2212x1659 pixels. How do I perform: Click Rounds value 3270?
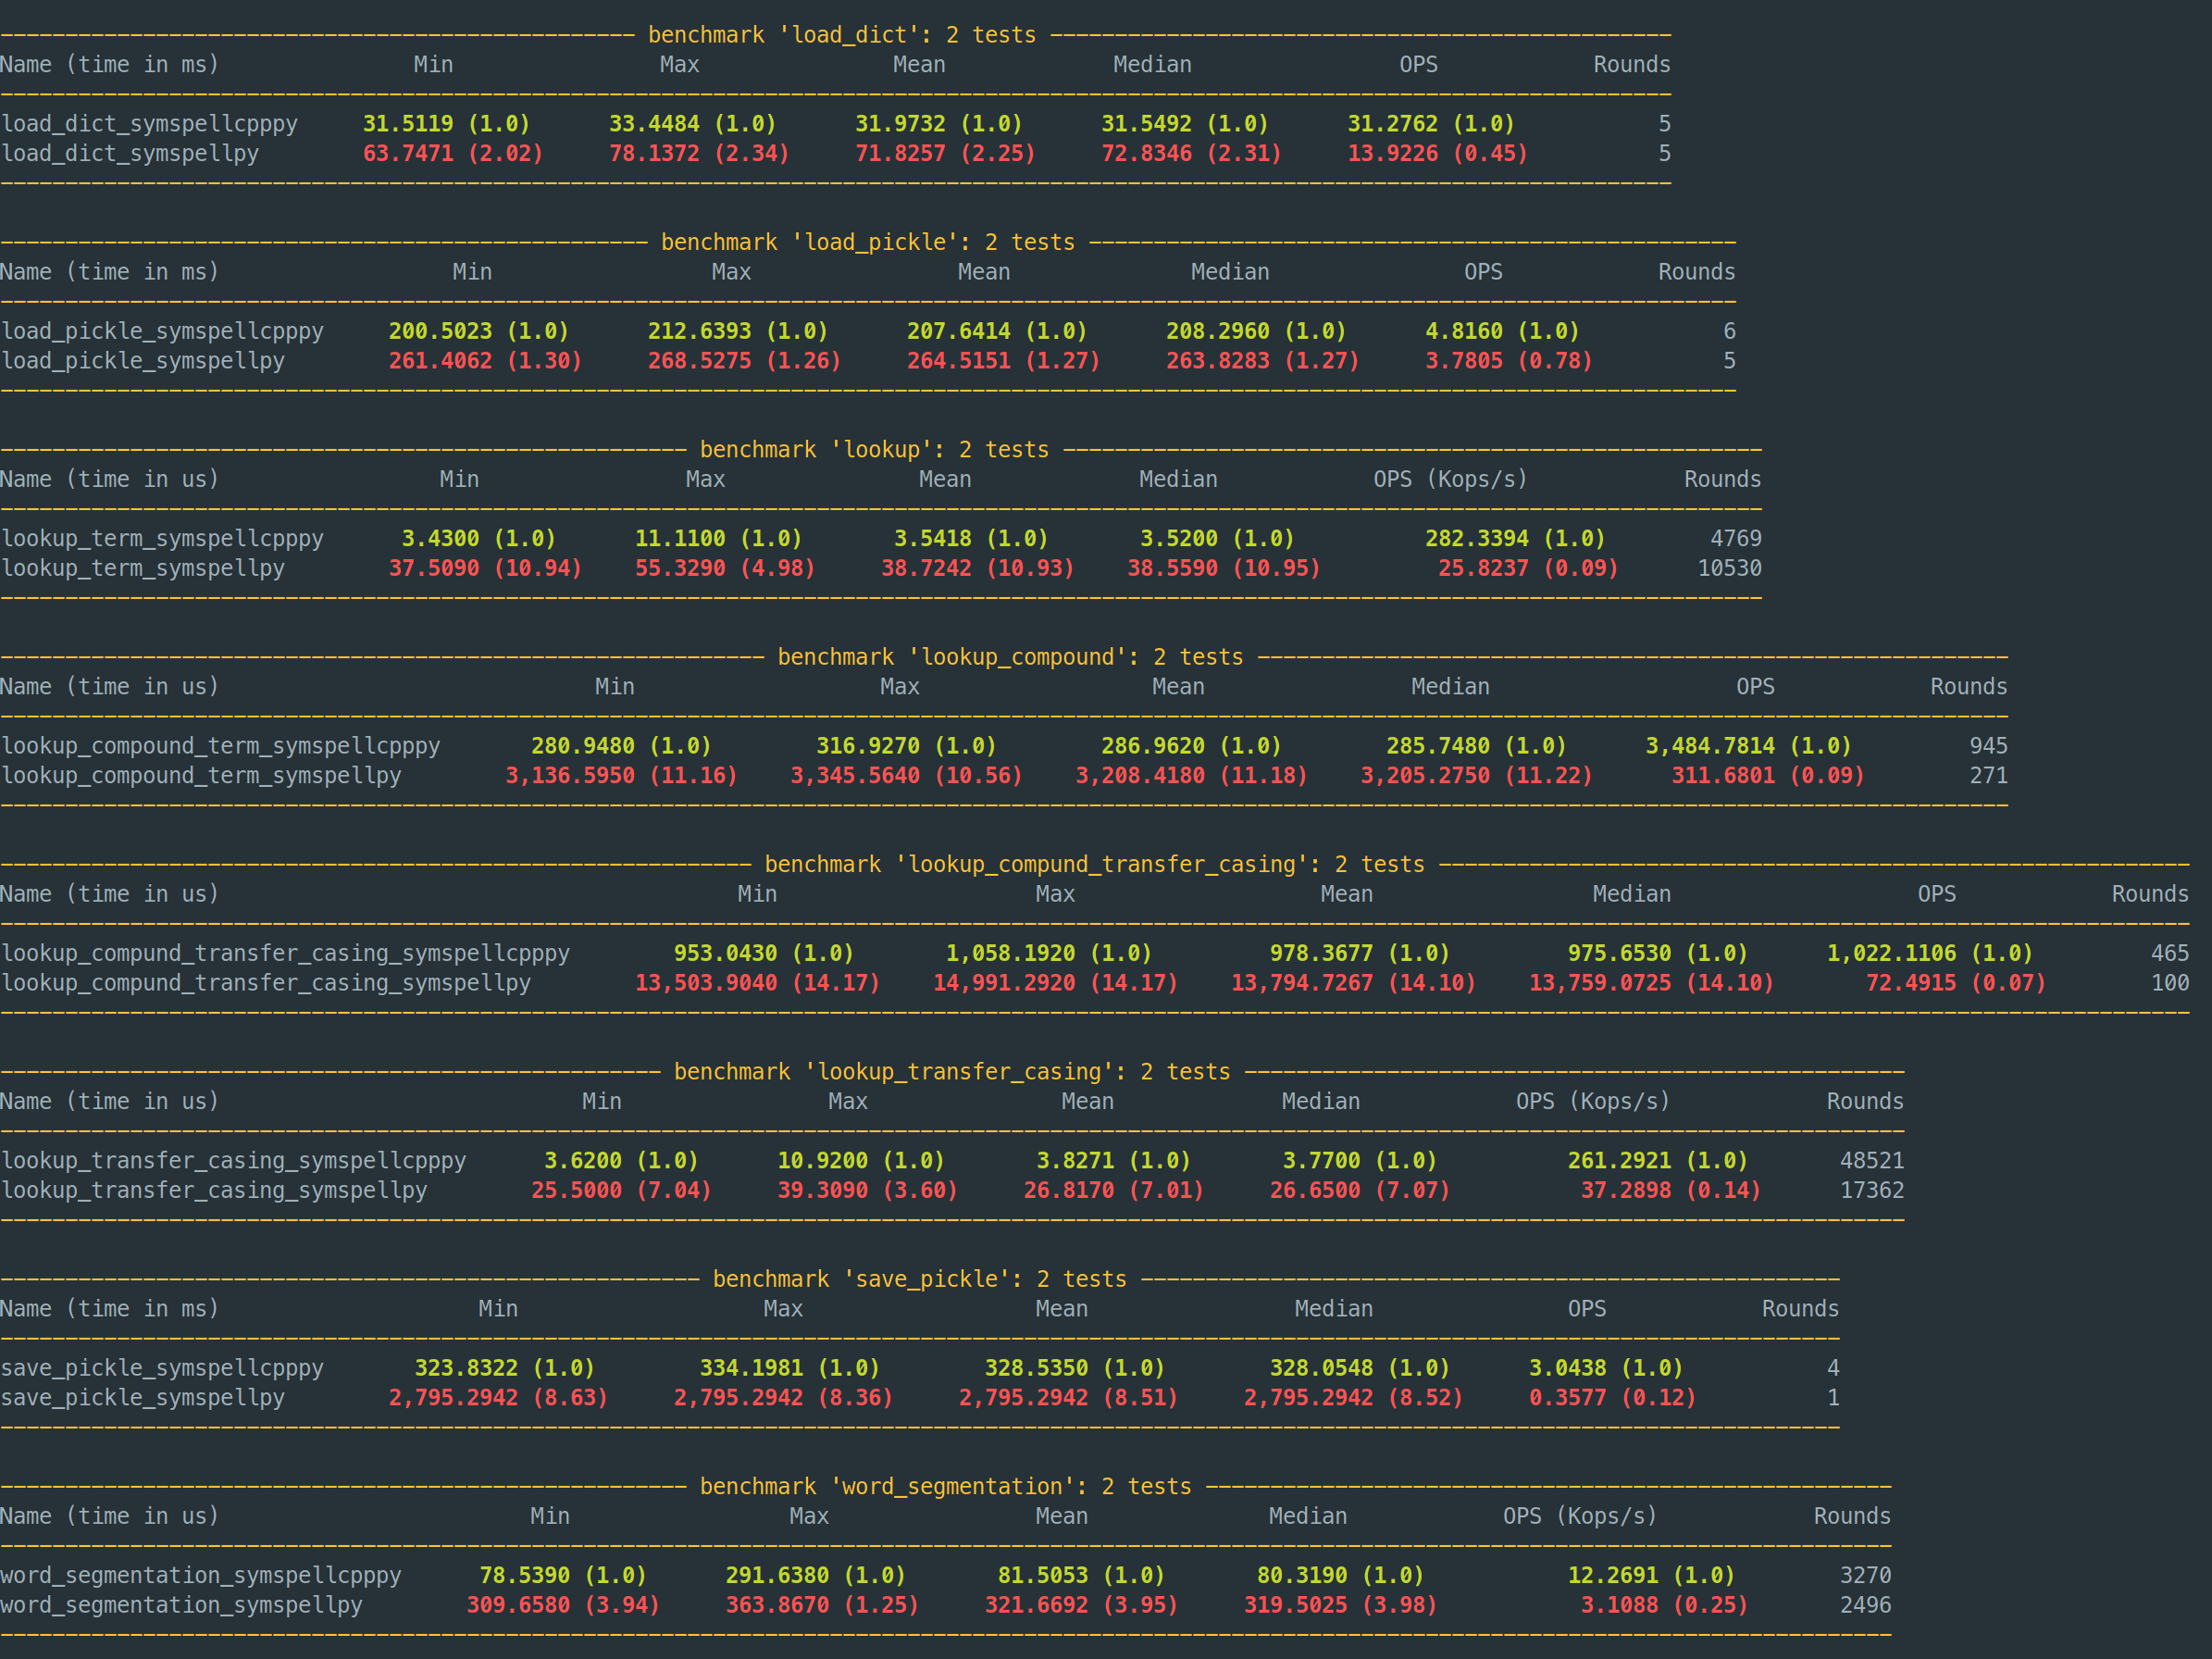[x=1866, y=1576]
